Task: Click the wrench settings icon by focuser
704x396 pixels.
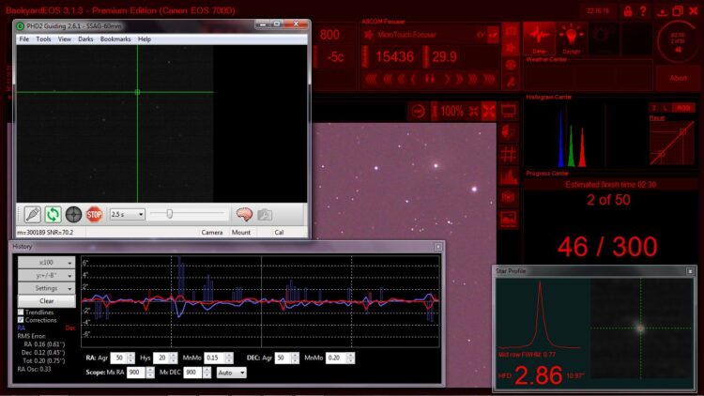Action: point(511,82)
